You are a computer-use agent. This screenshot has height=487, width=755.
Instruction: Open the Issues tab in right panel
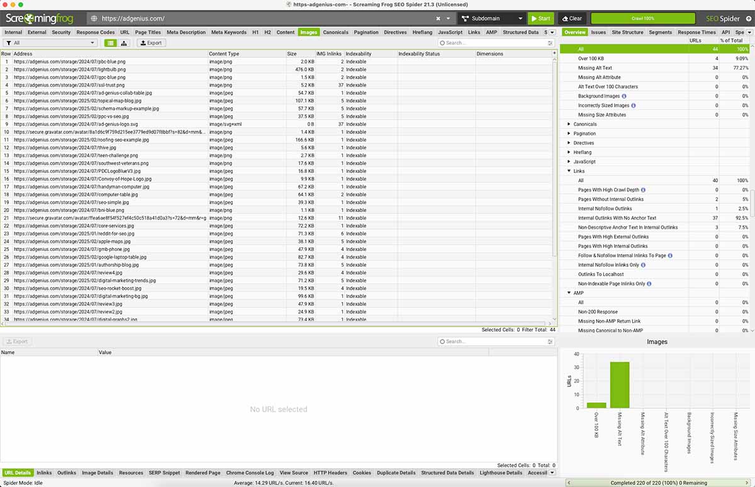click(x=598, y=32)
